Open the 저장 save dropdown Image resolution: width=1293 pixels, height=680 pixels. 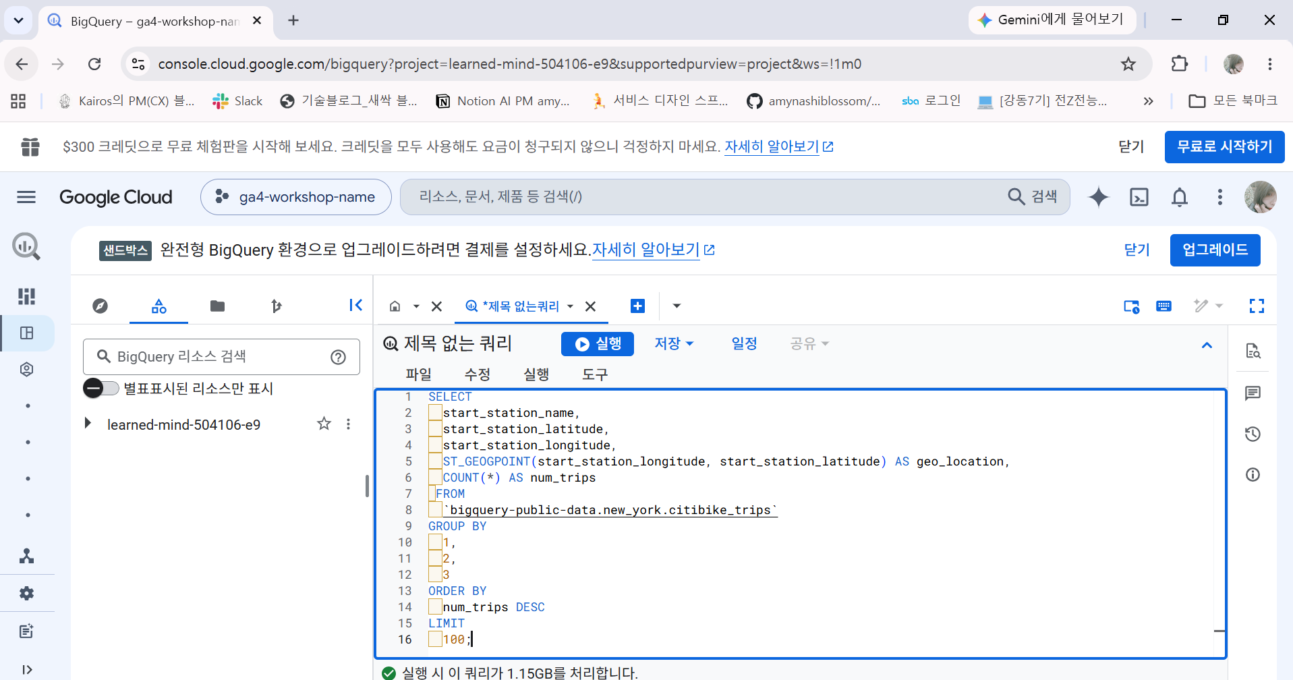point(674,343)
